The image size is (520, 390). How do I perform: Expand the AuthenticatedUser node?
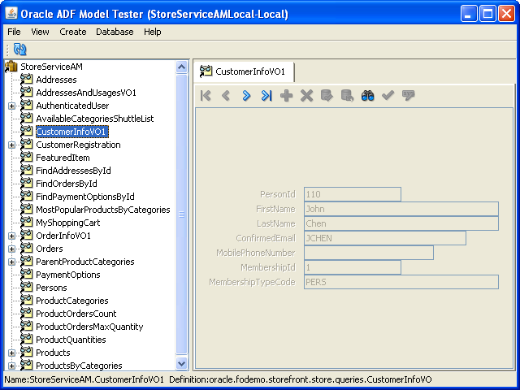pos(11,106)
